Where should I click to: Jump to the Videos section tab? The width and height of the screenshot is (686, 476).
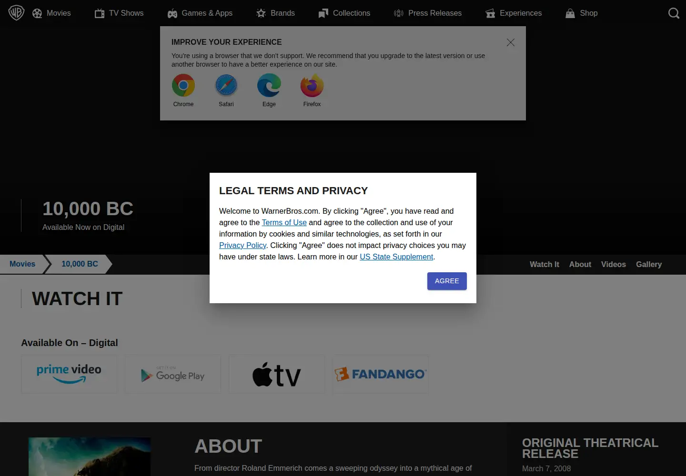614,265
